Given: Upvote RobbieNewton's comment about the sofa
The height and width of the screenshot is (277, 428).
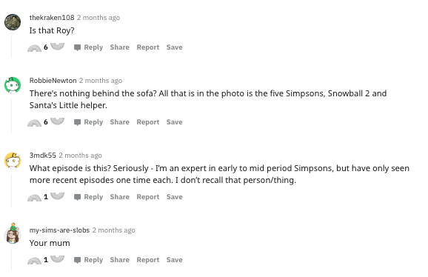Looking at the screenshot, I should coord(34,123).
